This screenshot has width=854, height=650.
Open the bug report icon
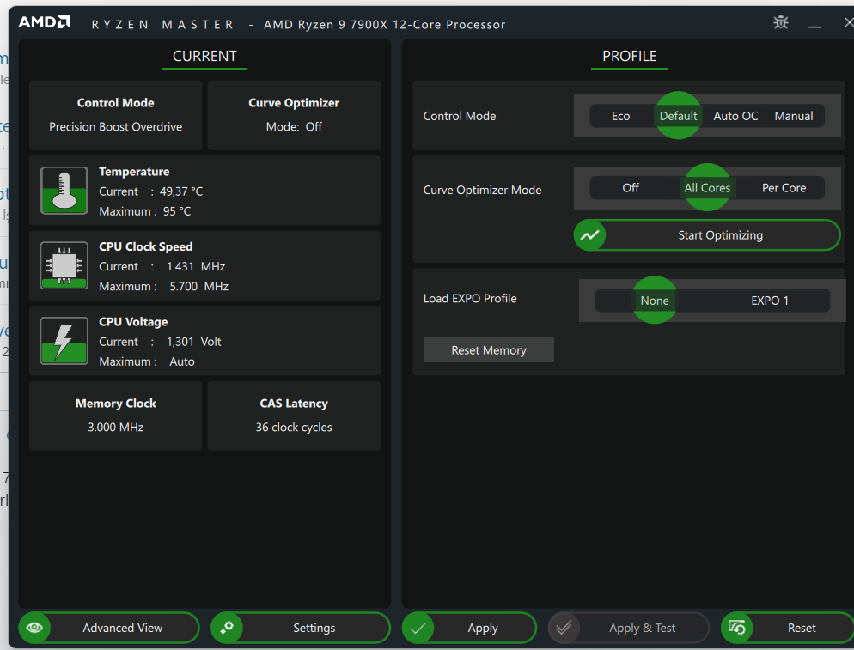tap(781, 22)
